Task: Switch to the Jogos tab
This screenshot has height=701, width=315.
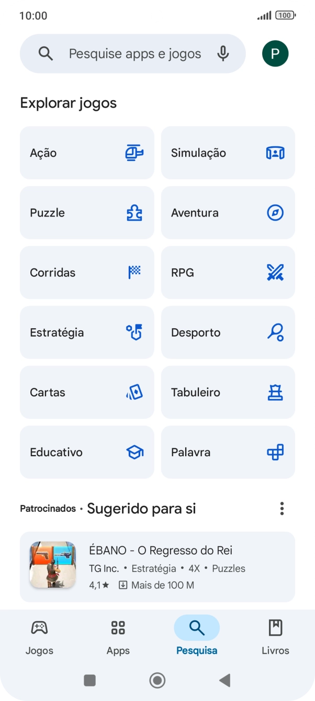Action: pos(39,635)
